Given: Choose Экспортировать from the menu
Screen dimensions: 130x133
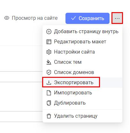Looking at the screenshot, I should [82, 83].
